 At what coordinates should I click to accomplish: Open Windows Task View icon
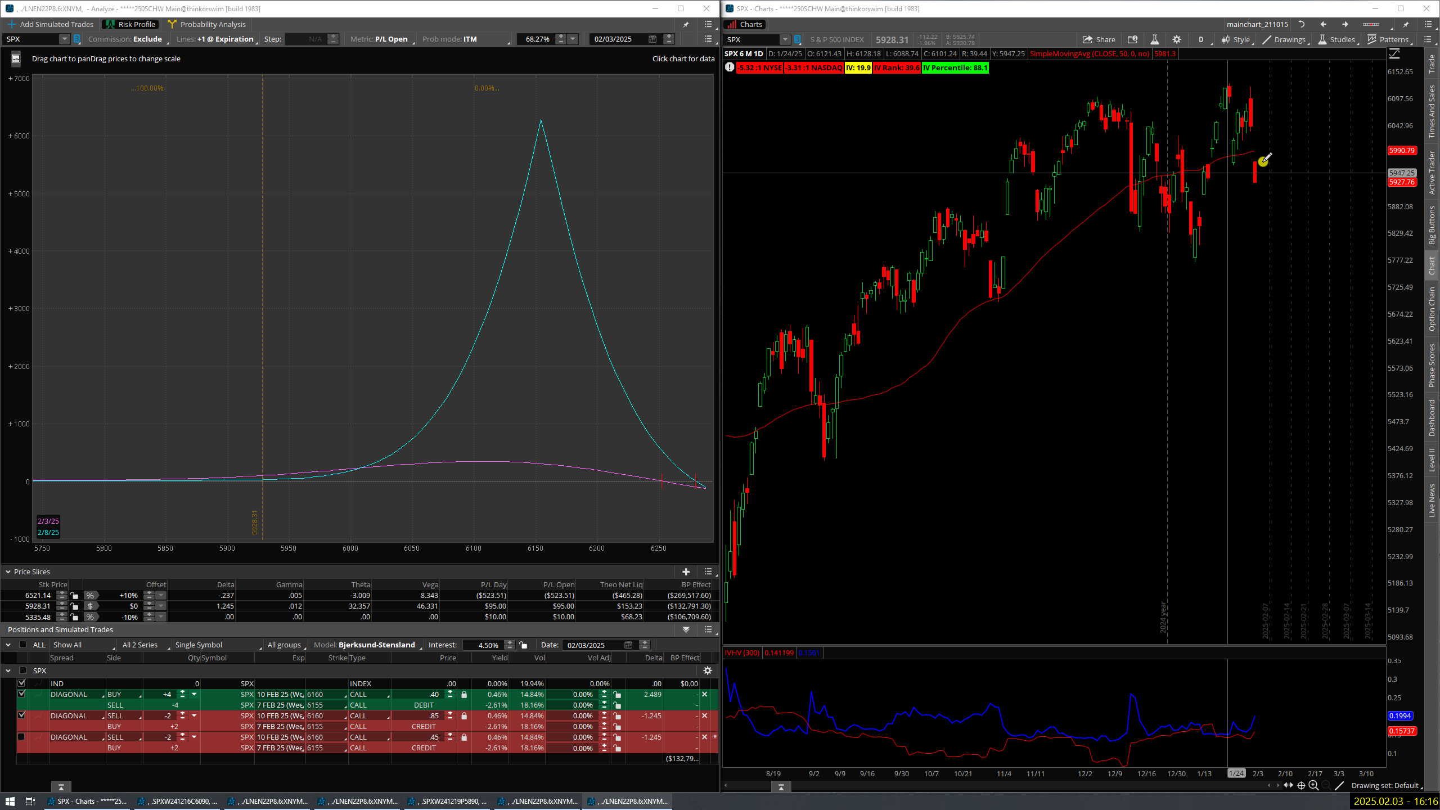pos(30,801)
